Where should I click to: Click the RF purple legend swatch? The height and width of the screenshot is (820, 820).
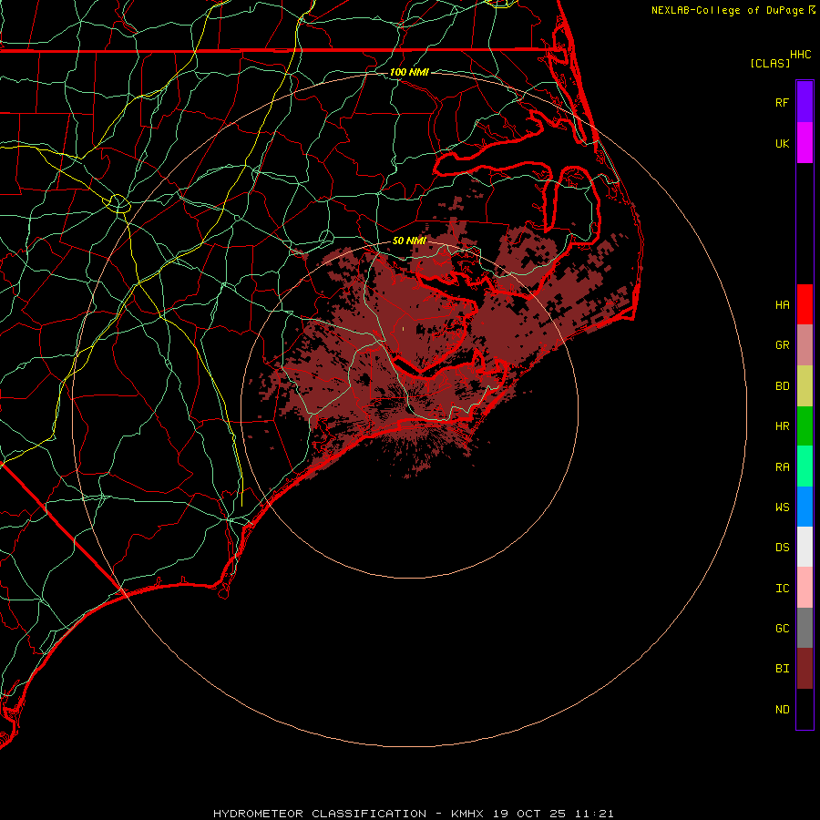(805, 102)
